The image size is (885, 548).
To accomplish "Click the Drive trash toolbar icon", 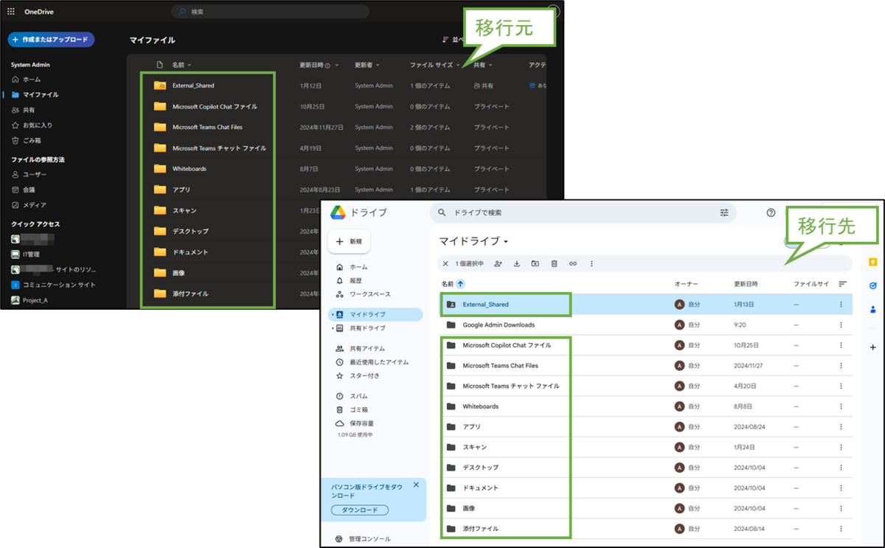I will [554, 263].
